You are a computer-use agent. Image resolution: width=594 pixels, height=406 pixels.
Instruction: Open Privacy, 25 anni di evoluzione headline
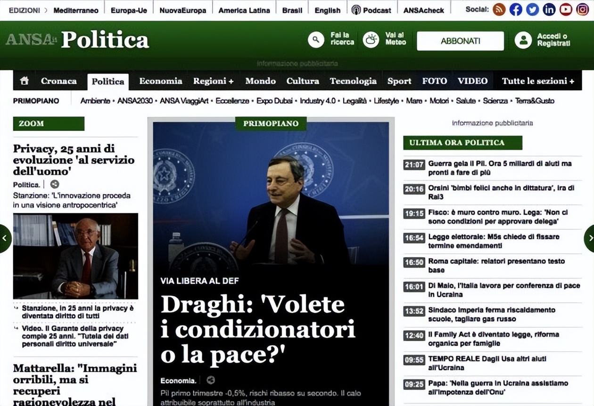[74, 160]
